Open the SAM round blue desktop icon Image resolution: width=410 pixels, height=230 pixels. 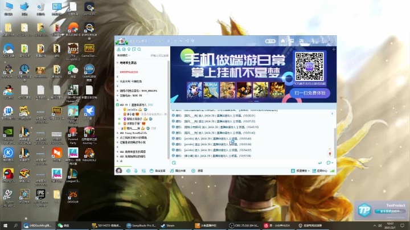[89, 72]
